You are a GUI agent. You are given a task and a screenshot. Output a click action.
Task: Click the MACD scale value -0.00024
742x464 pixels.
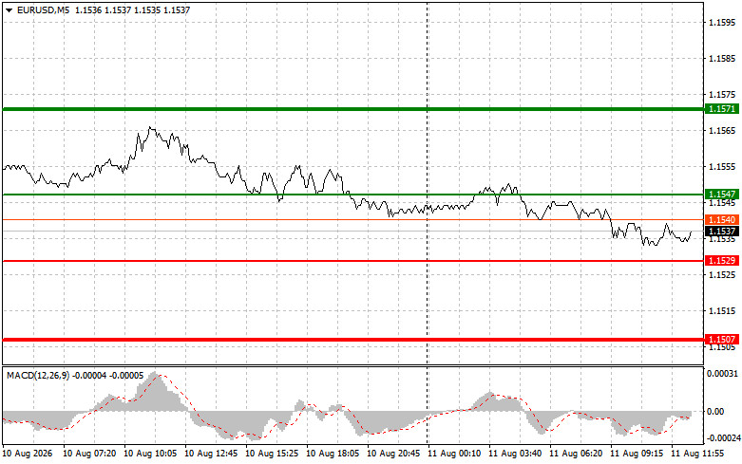pyautogui.click(x=724, y=438)
